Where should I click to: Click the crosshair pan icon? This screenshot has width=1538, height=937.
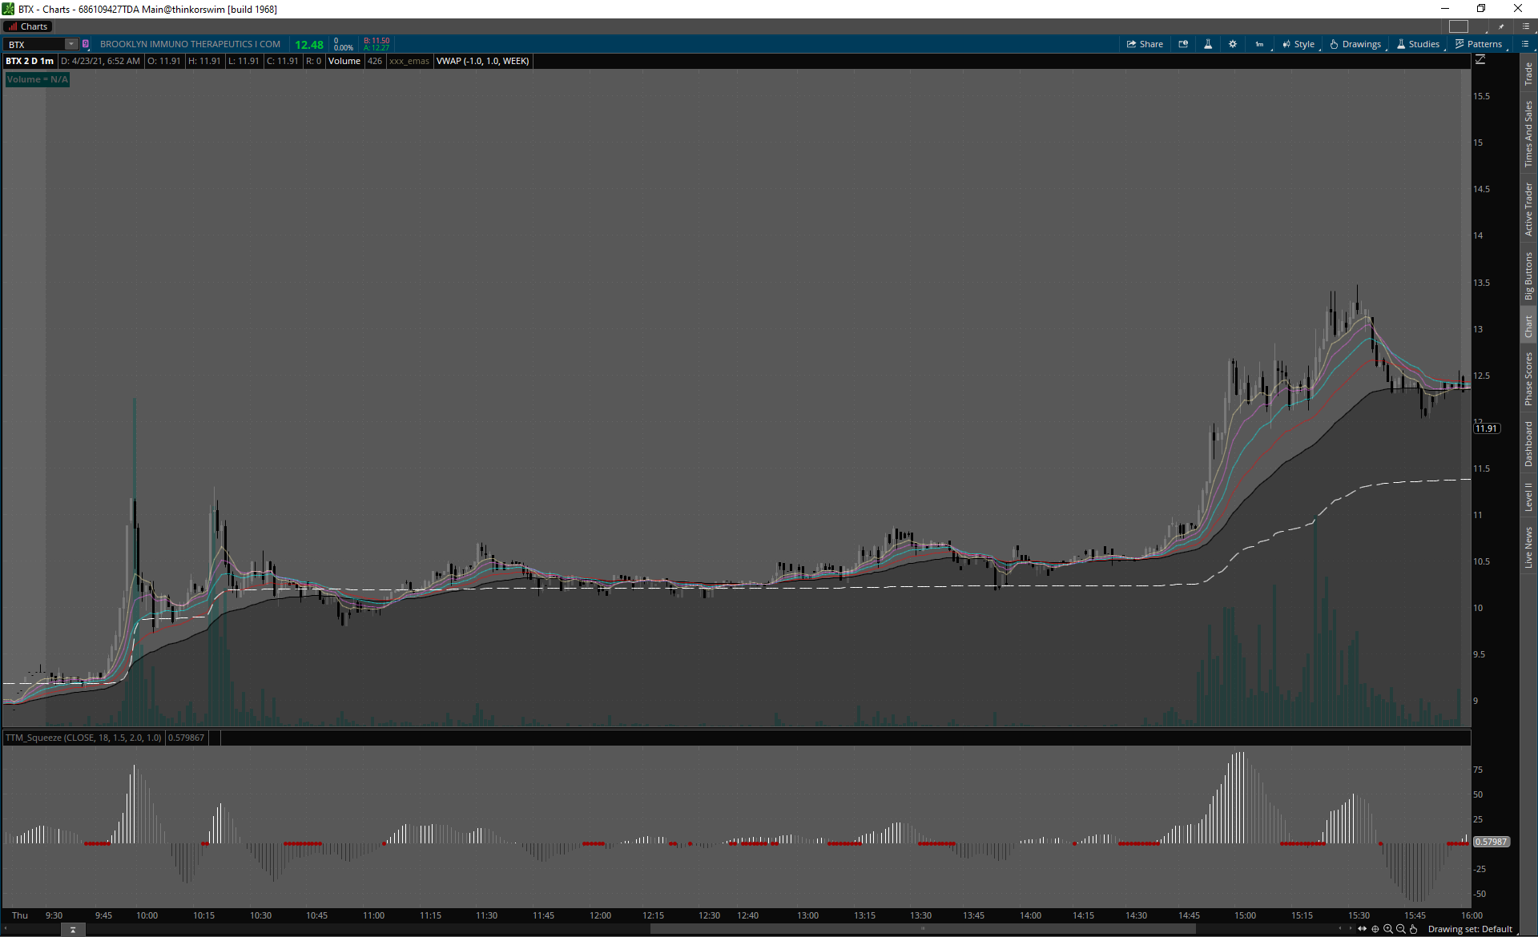(1375, 929)
